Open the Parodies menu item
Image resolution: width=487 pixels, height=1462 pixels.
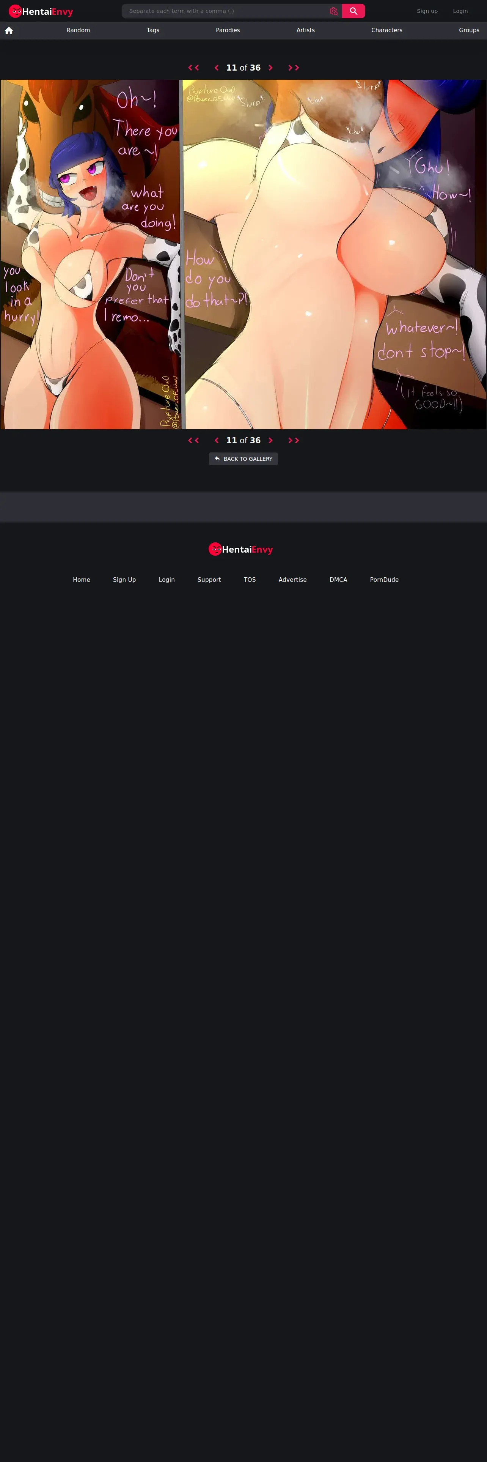pos(228,30)
